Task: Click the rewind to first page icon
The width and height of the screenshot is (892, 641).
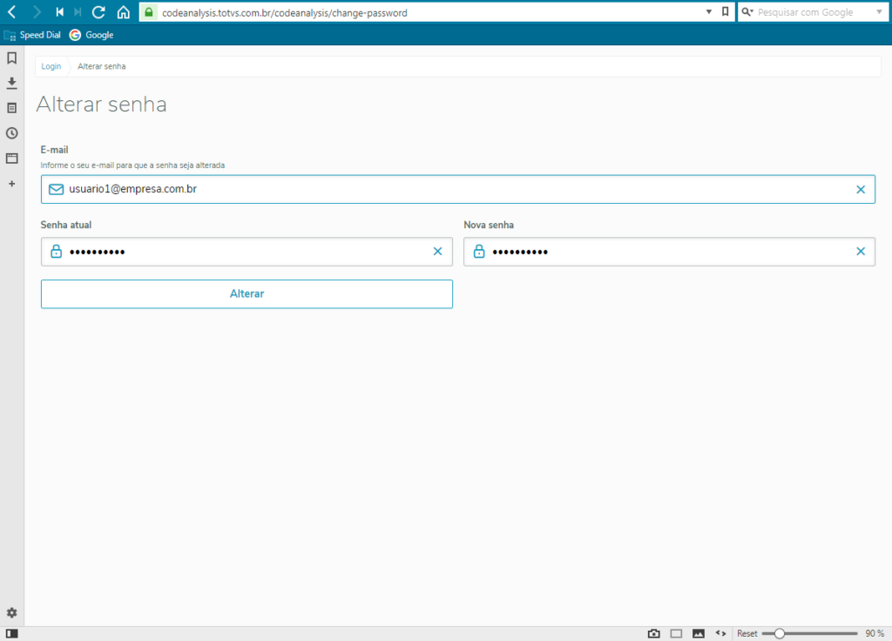Action: [x=60, y=12]
